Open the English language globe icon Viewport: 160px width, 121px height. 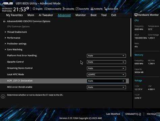(x=34, y=9)
